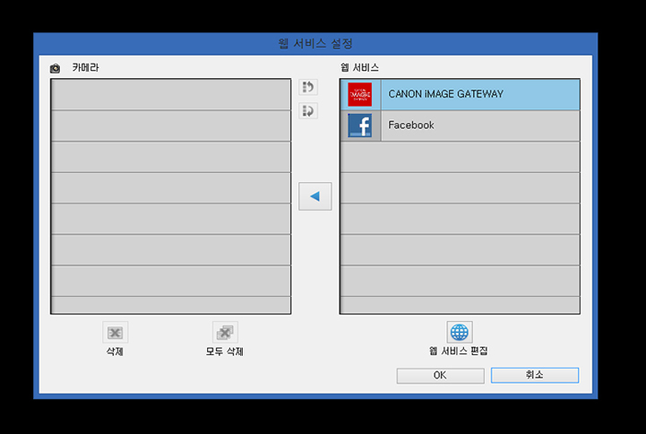Select second empty row in 카메라 list
Image resolution: width=646 pixels, height=434 pixels.
(x=170, y=126)
